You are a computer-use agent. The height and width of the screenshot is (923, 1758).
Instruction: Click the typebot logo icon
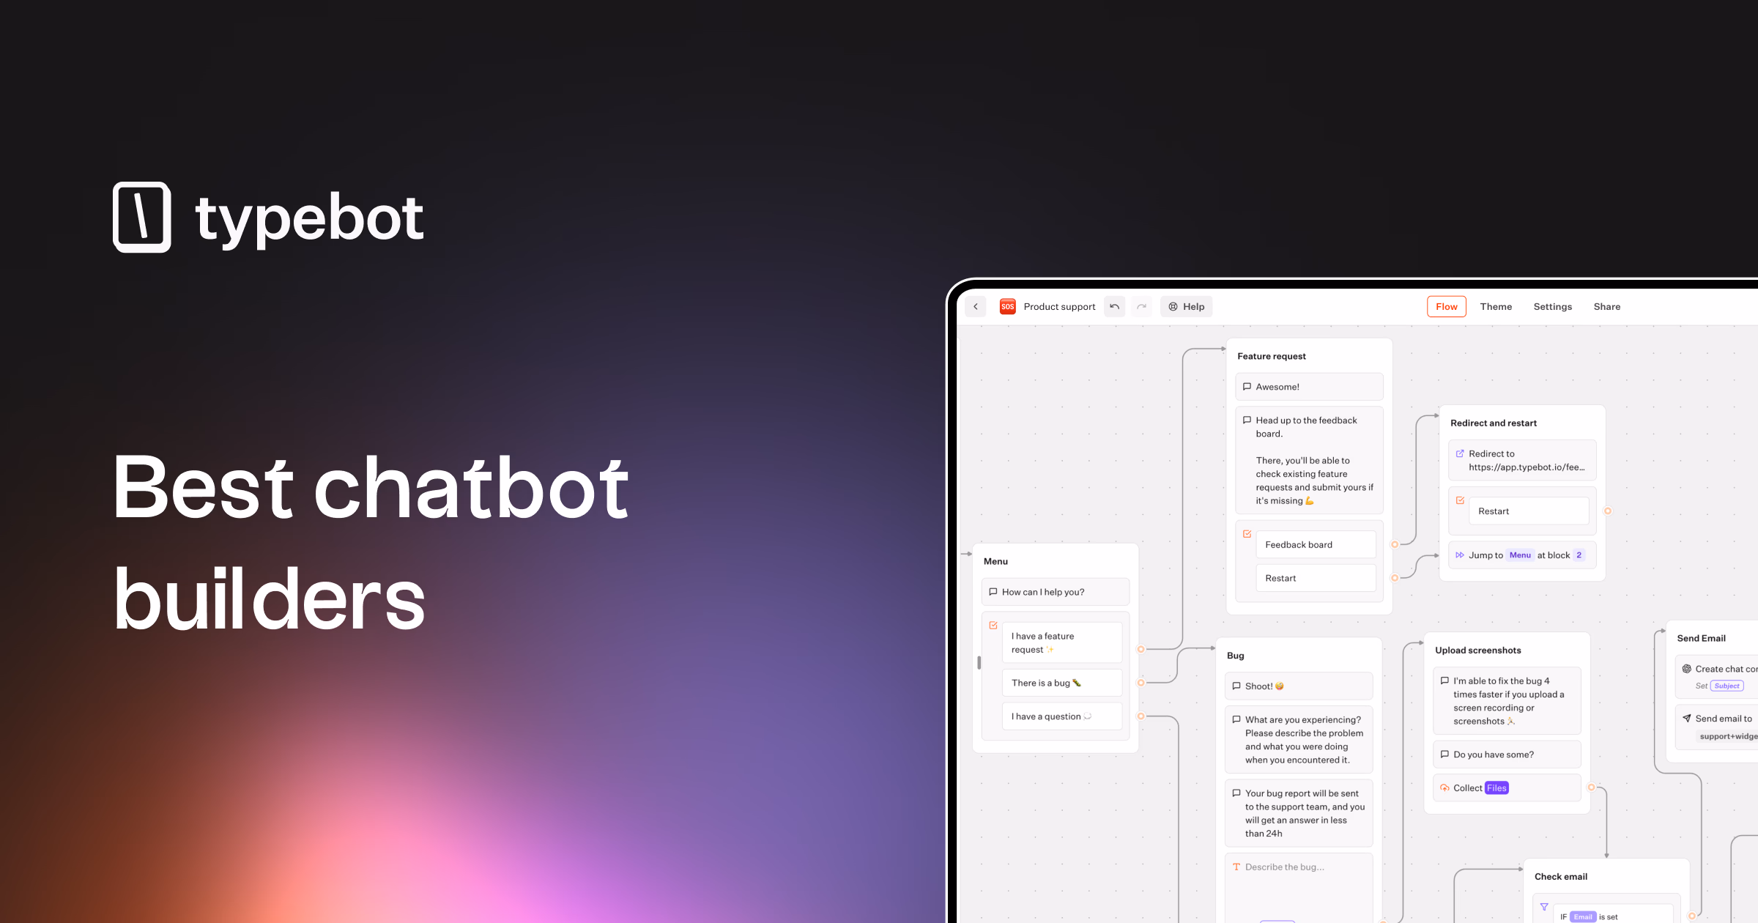point(142,217)
